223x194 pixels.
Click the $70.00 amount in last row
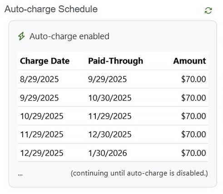point(193,153)
